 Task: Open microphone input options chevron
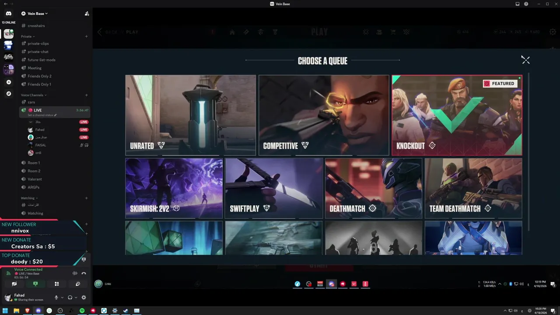tap(62, 297)
